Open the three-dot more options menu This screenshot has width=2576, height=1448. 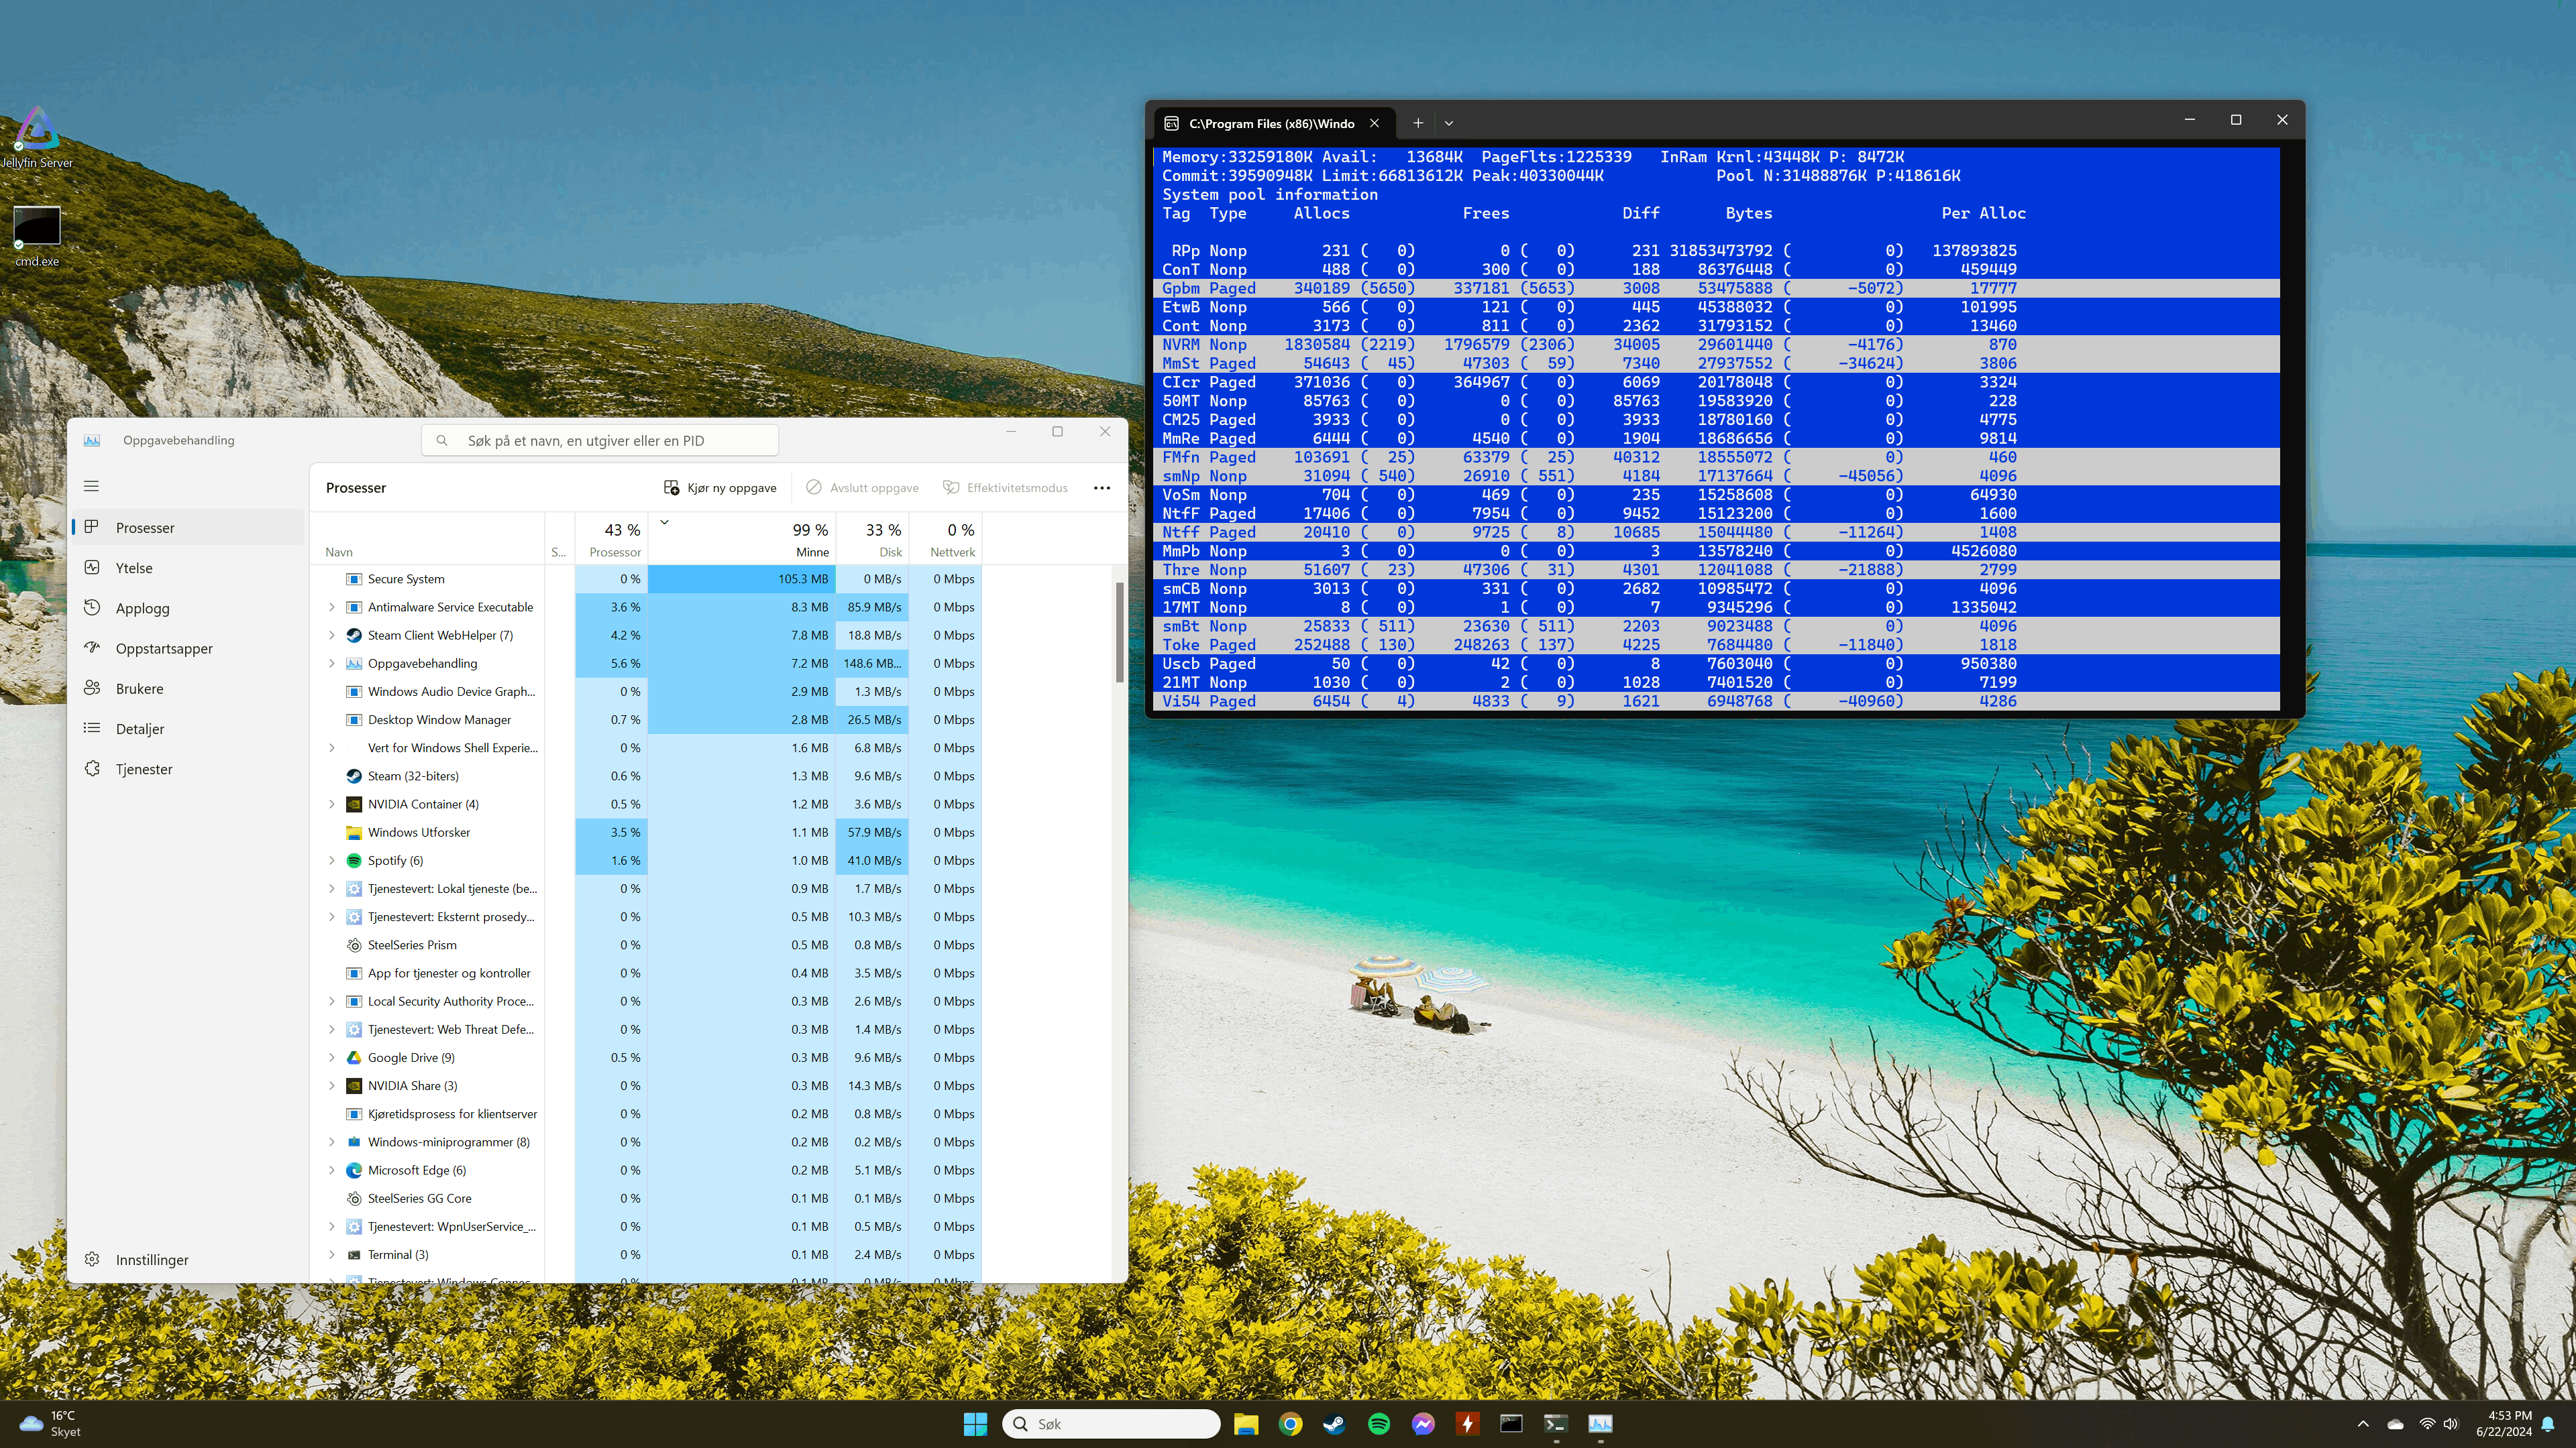[1101, 487]
